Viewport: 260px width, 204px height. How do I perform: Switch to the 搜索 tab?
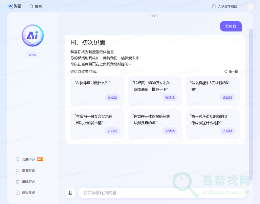pyautogui.click(x=36, y=6)
